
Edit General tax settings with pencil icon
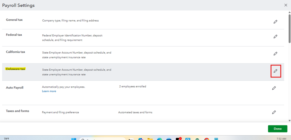click(276, 22)
